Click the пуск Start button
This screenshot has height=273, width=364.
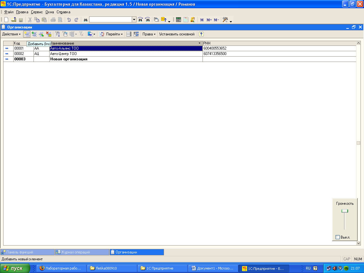[15, 268]
